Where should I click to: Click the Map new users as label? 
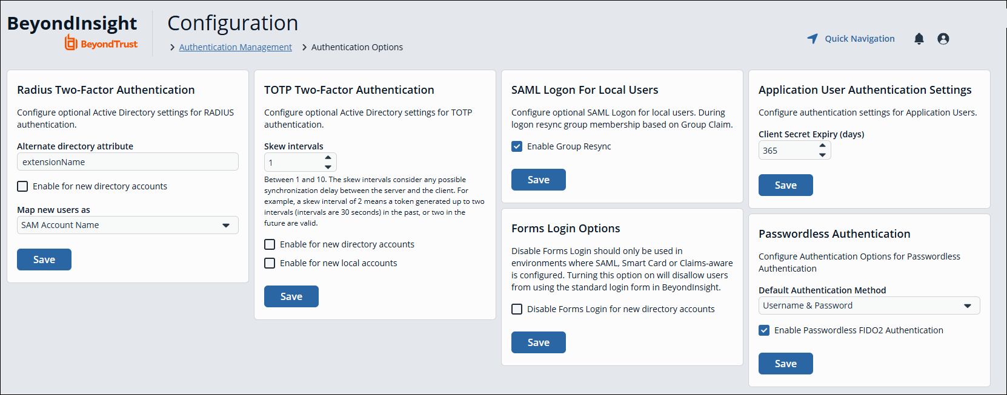[53, 210]
